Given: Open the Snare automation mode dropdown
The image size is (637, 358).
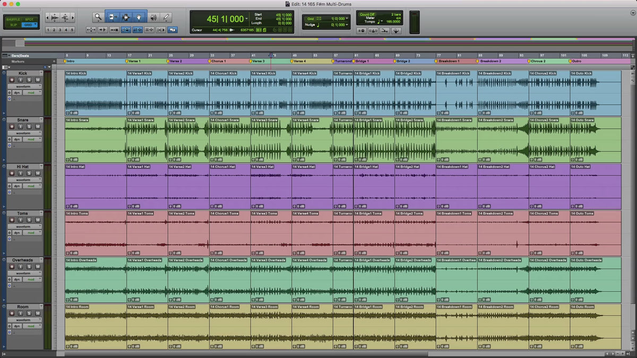Looking at the screenshot, I should click(32, 139).
